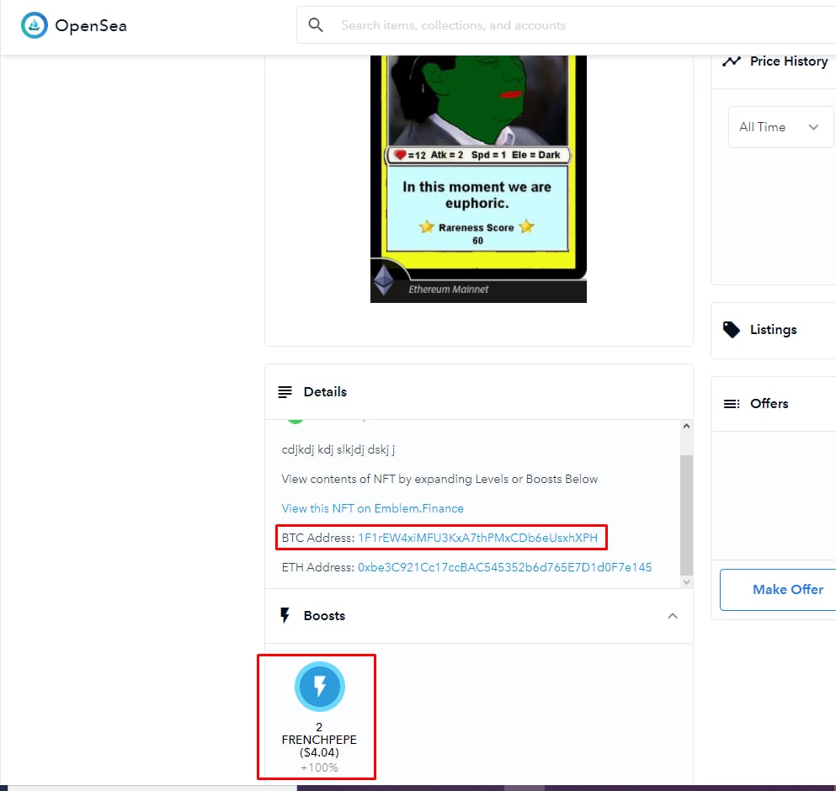Click the FRENCHPEPE boost circle icon
Screen dimensions: 836x791
(319, 687)
